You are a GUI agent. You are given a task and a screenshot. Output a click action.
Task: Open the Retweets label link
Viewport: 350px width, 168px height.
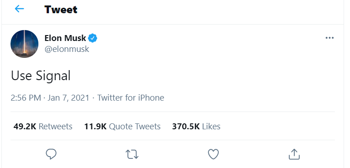[x=56, y=127]
